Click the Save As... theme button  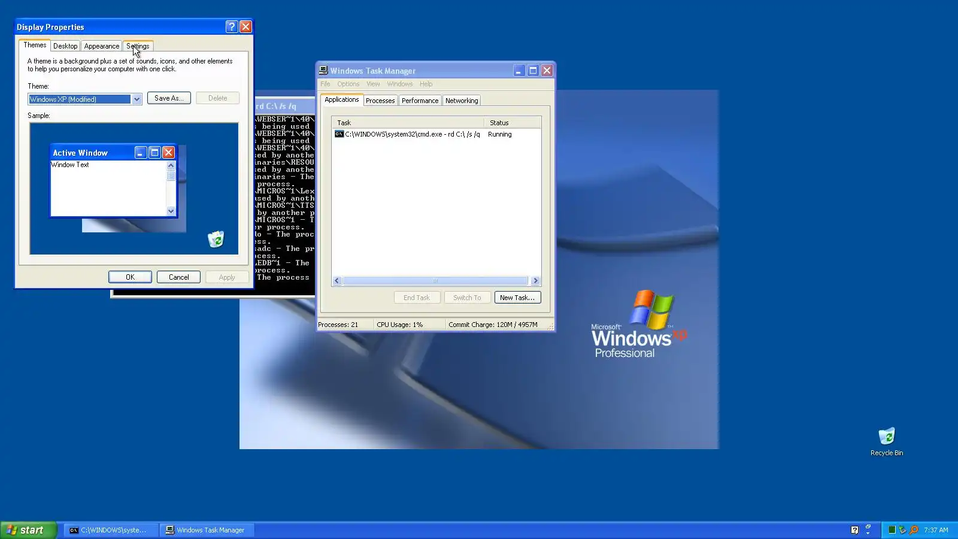[169, 98]
